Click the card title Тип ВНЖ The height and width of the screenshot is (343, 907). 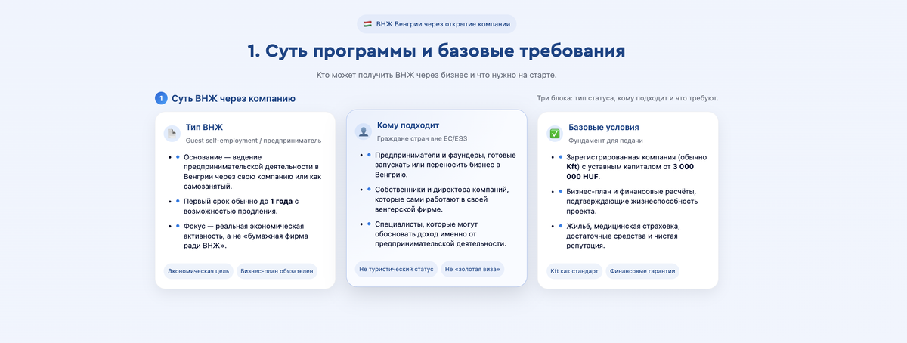tap(205, 128)
